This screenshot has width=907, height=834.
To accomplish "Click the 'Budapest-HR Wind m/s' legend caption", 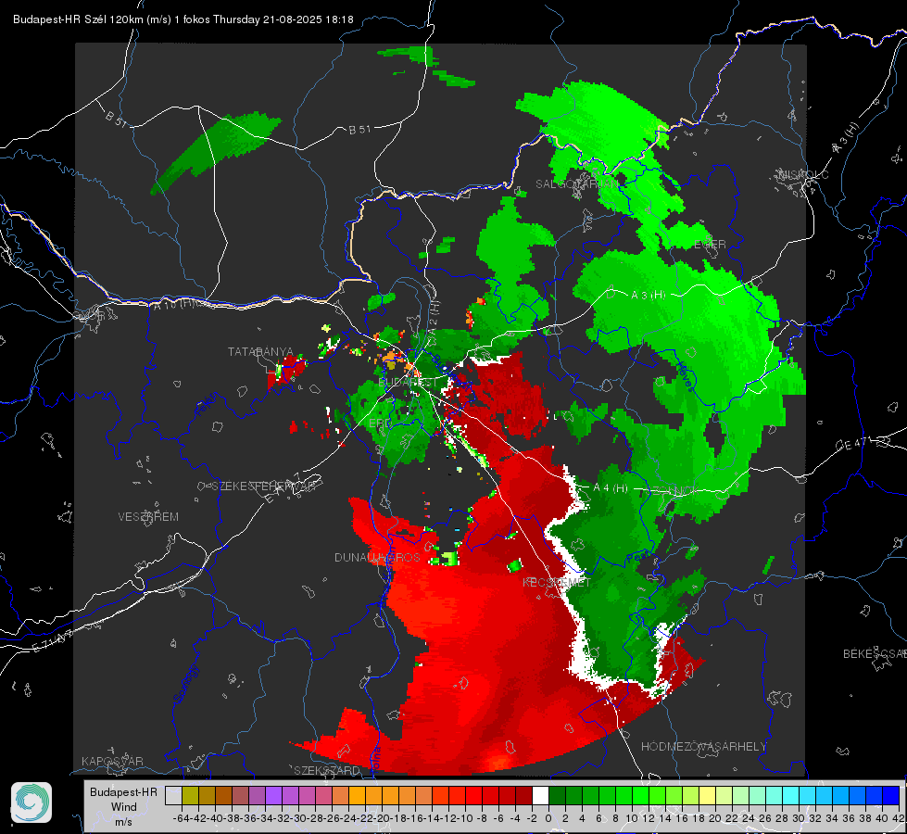I will click(123, 807).
